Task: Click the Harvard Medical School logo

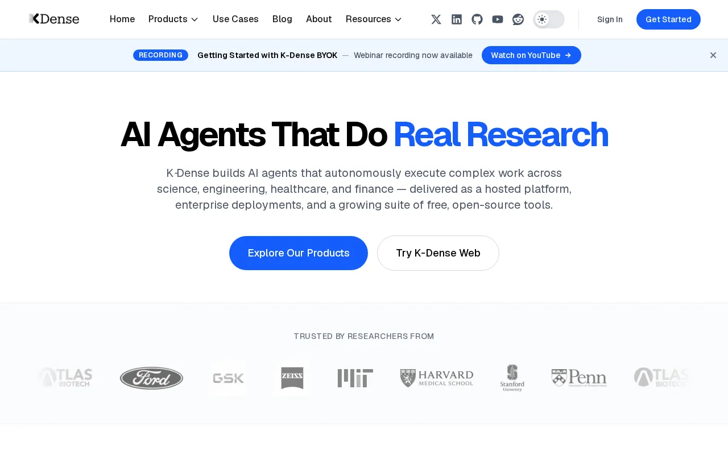Action: [x=437, y=378]
